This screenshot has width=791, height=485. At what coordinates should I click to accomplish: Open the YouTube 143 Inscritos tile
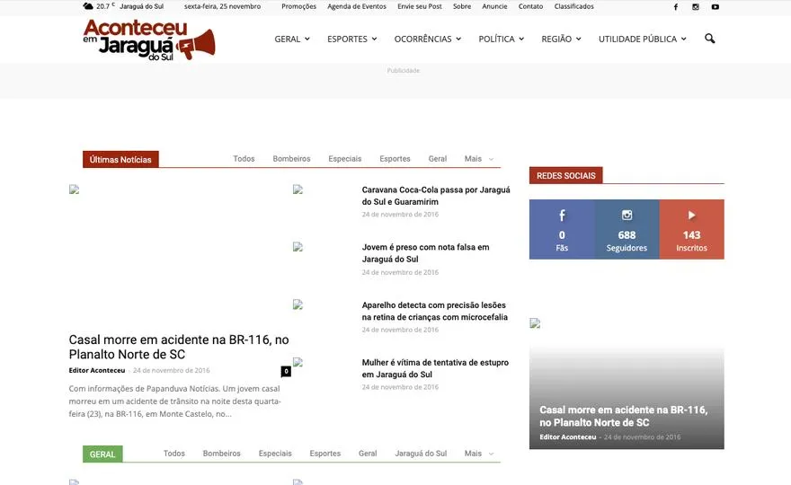pos(691,229)
